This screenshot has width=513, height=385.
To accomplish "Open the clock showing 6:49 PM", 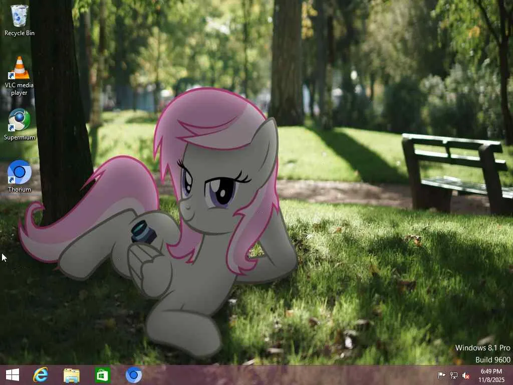I will [x=491, y=371].
